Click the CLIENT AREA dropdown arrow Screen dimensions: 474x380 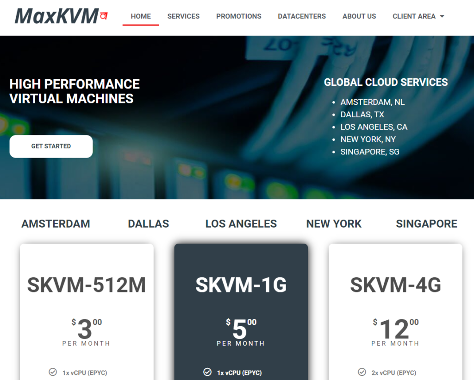click(442, 16)
